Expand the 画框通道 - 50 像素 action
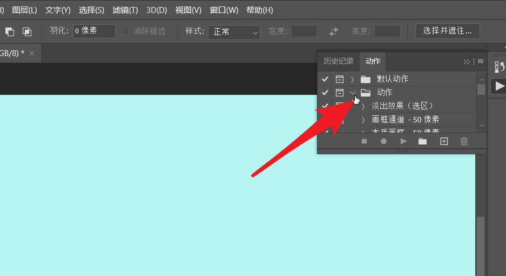Viewport: 506px width, 276px height. click(363, 120)
